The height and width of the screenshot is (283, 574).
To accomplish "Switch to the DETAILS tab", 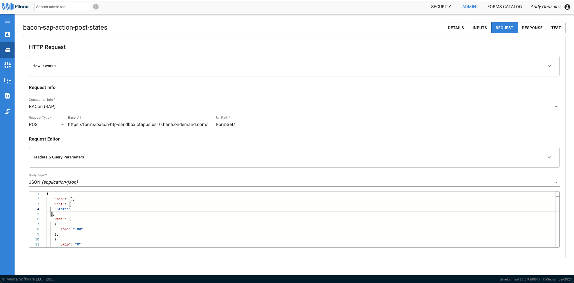I will pos(456,28).
